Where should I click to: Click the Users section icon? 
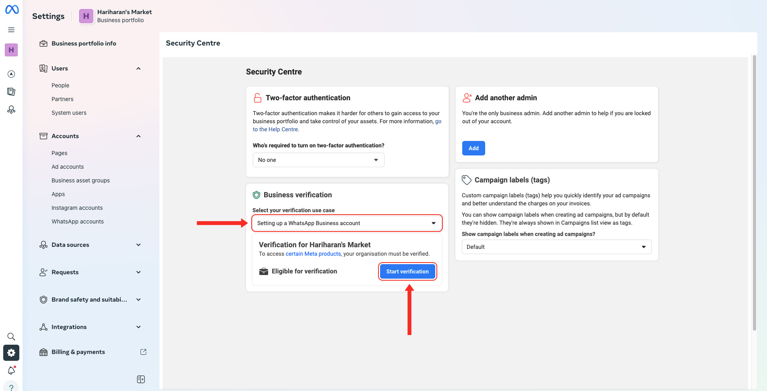point(43,68)
